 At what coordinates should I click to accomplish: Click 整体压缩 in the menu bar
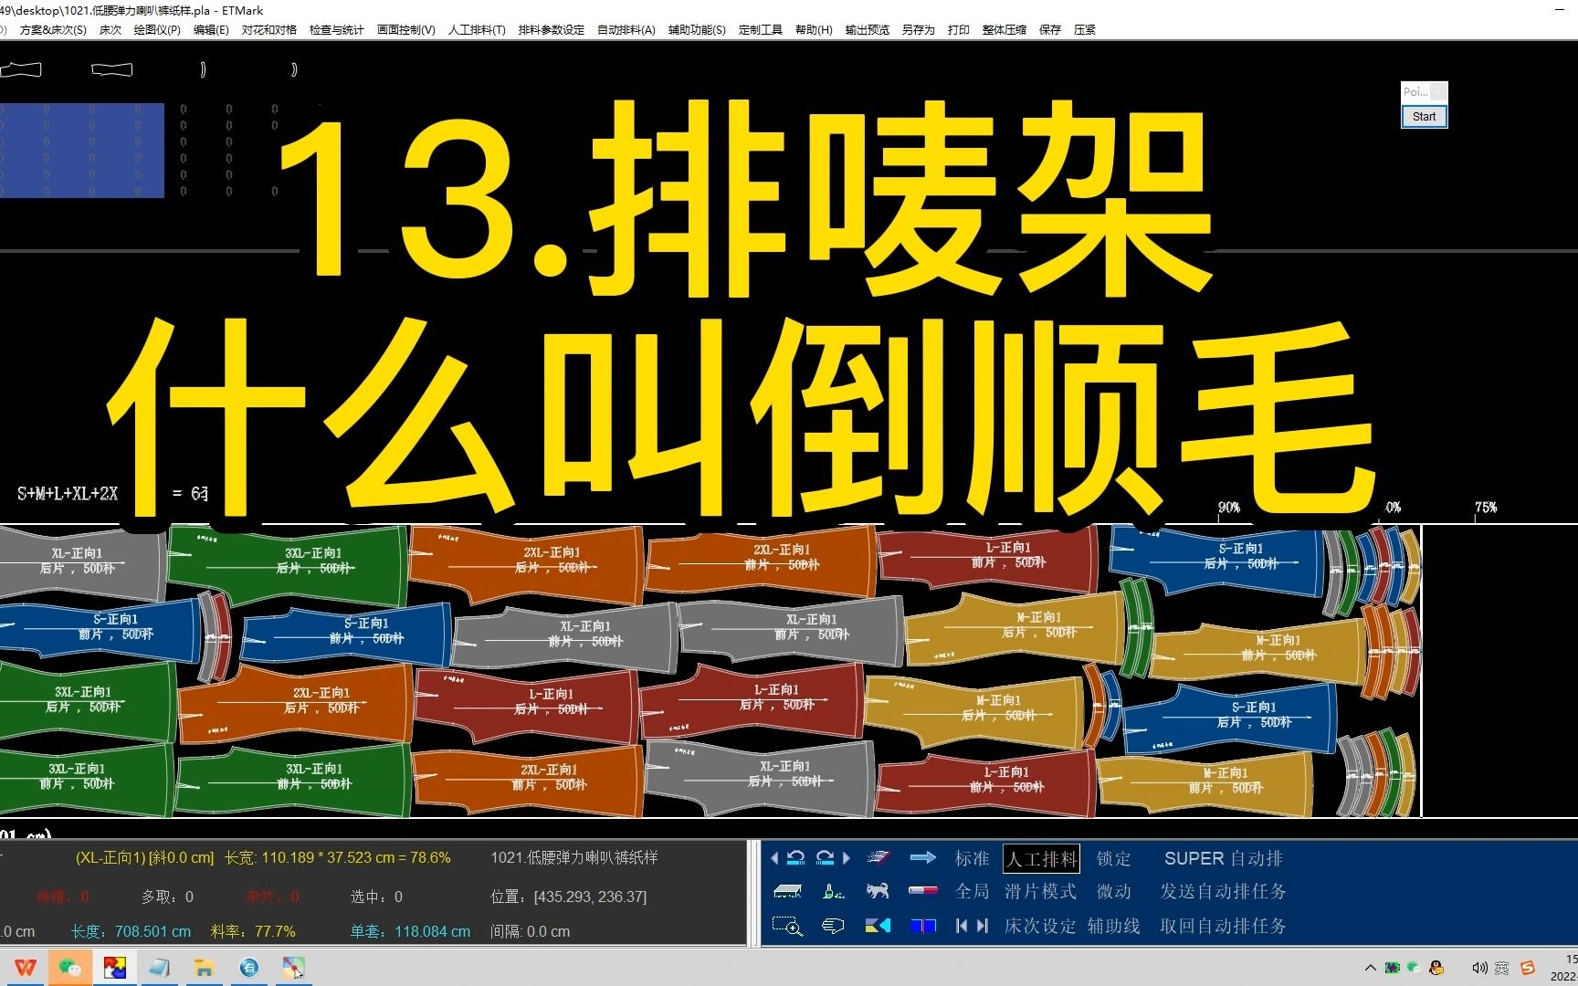1005,29
